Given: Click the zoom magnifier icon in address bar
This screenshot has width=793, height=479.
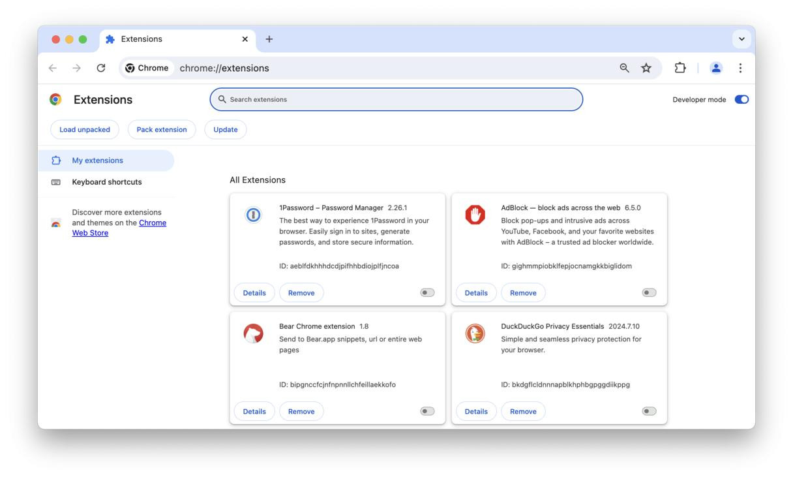Looking at the screenshot, I should tap(625, 68).
